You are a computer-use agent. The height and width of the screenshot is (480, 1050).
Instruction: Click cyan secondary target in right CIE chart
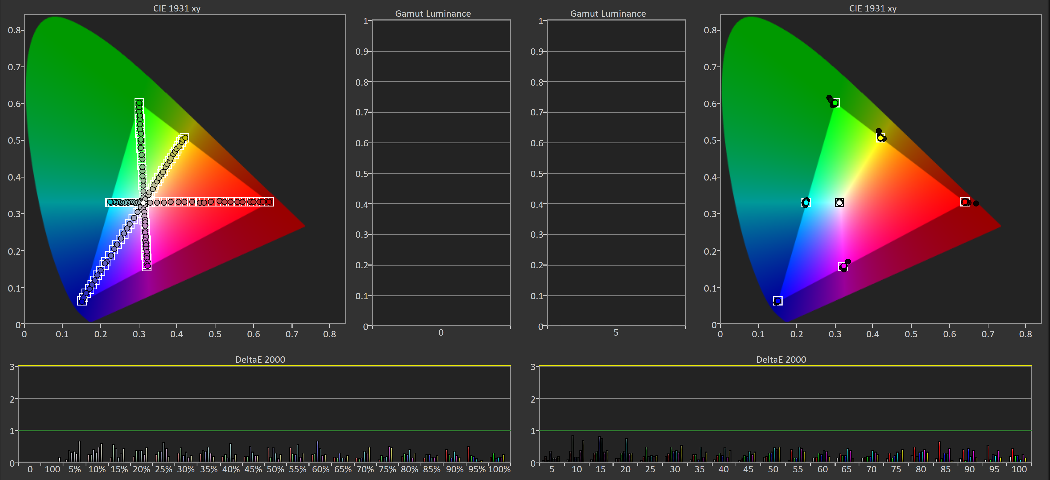[806, 202]
